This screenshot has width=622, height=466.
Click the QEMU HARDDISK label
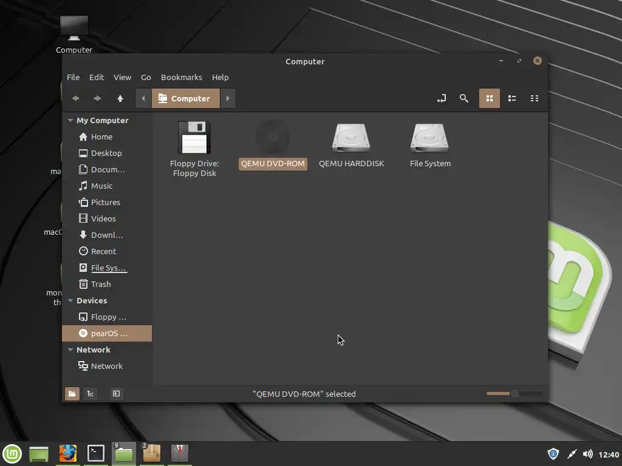(x=352, y=164)
